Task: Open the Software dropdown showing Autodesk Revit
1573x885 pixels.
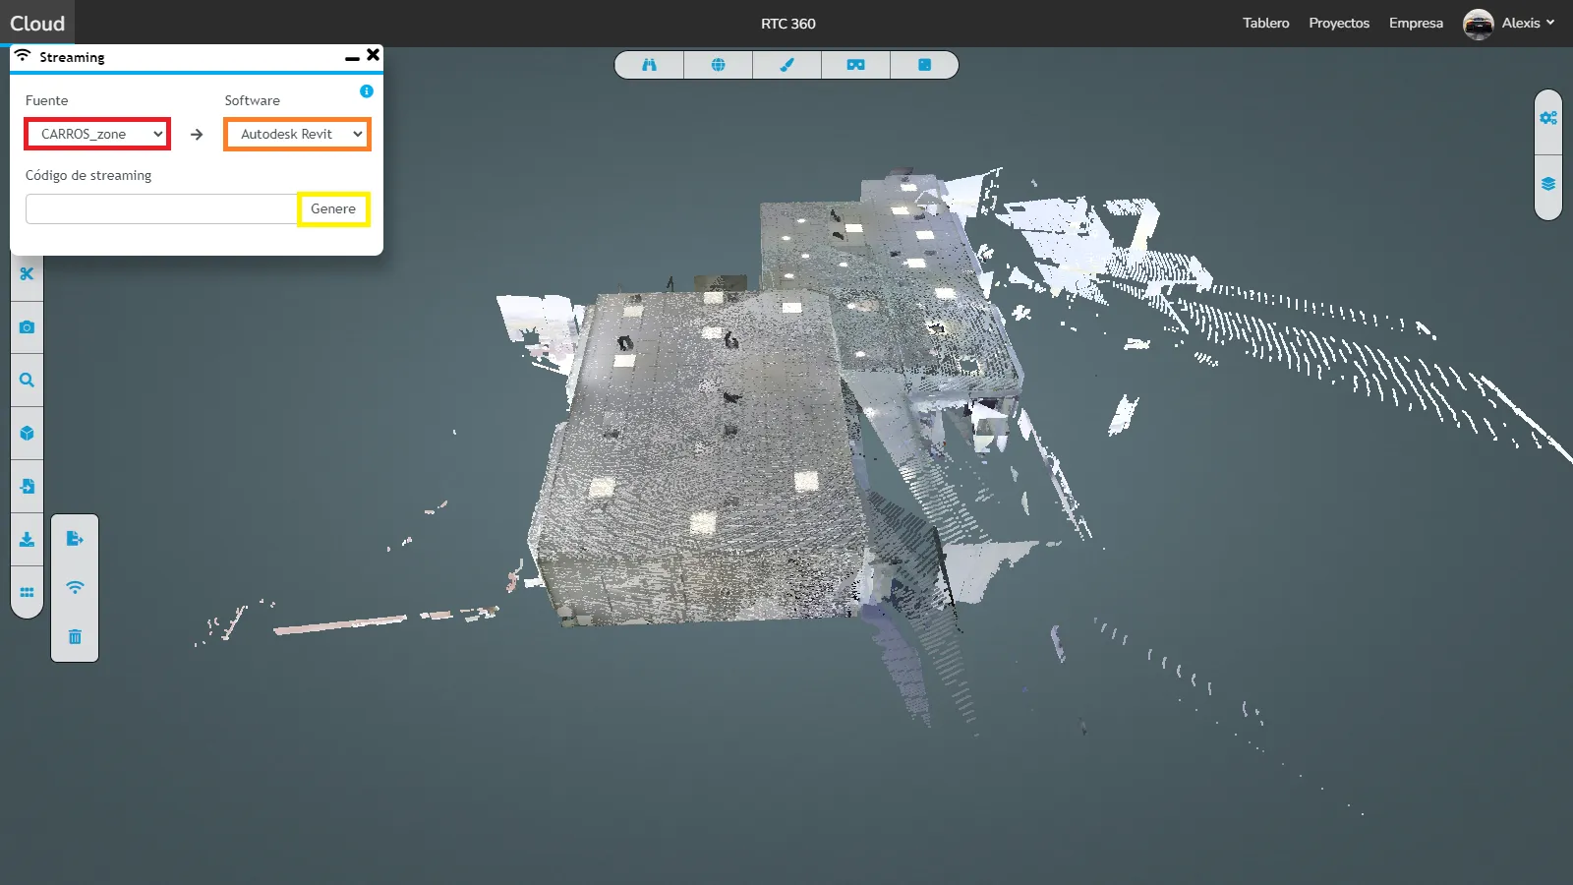Action: pyautogui.click(x=297, y=134)
